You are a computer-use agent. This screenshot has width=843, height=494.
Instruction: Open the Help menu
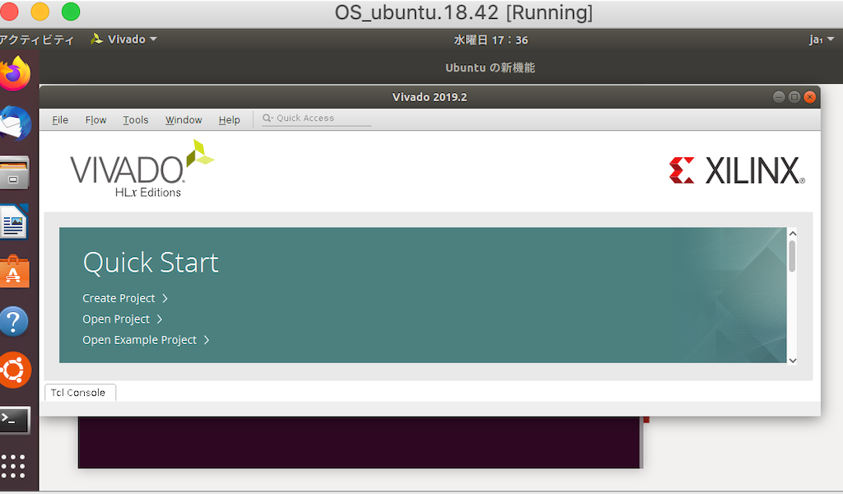coord(229,120)
